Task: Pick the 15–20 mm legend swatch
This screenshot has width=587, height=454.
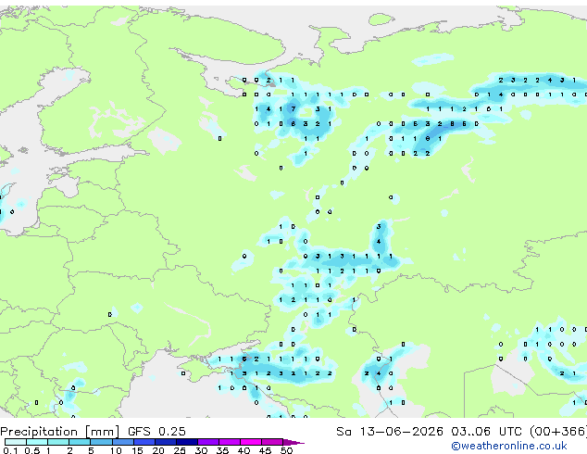Action: pyautogui.click(x=144, y=442)
